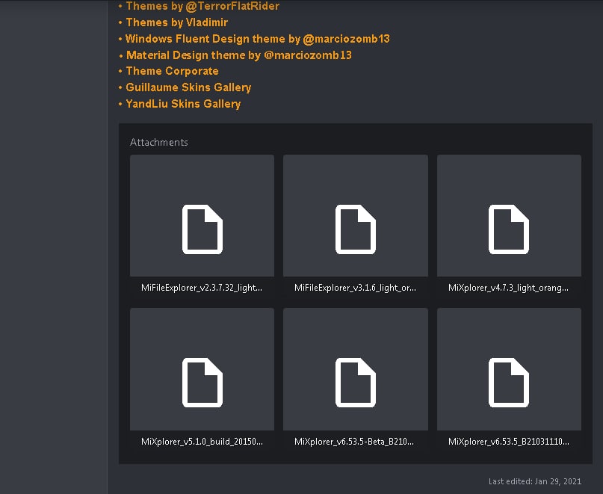Select filename MiXplorer_v5.1.0_build_20150...
603x494 pixels.
click(x=202, y=441)
